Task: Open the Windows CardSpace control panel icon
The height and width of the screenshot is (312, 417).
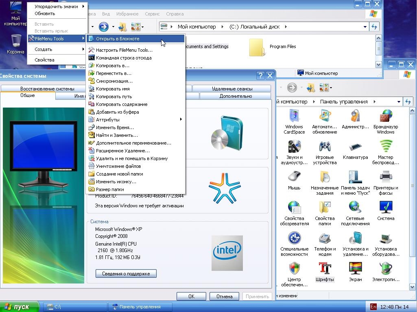Action: coord(294,122)
